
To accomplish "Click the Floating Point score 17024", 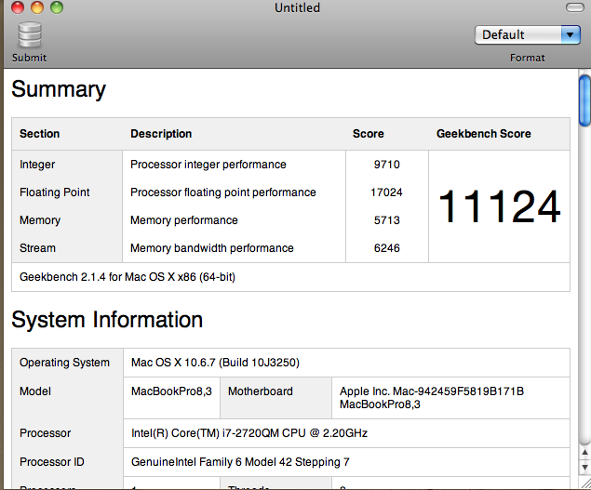I will 386,192.
